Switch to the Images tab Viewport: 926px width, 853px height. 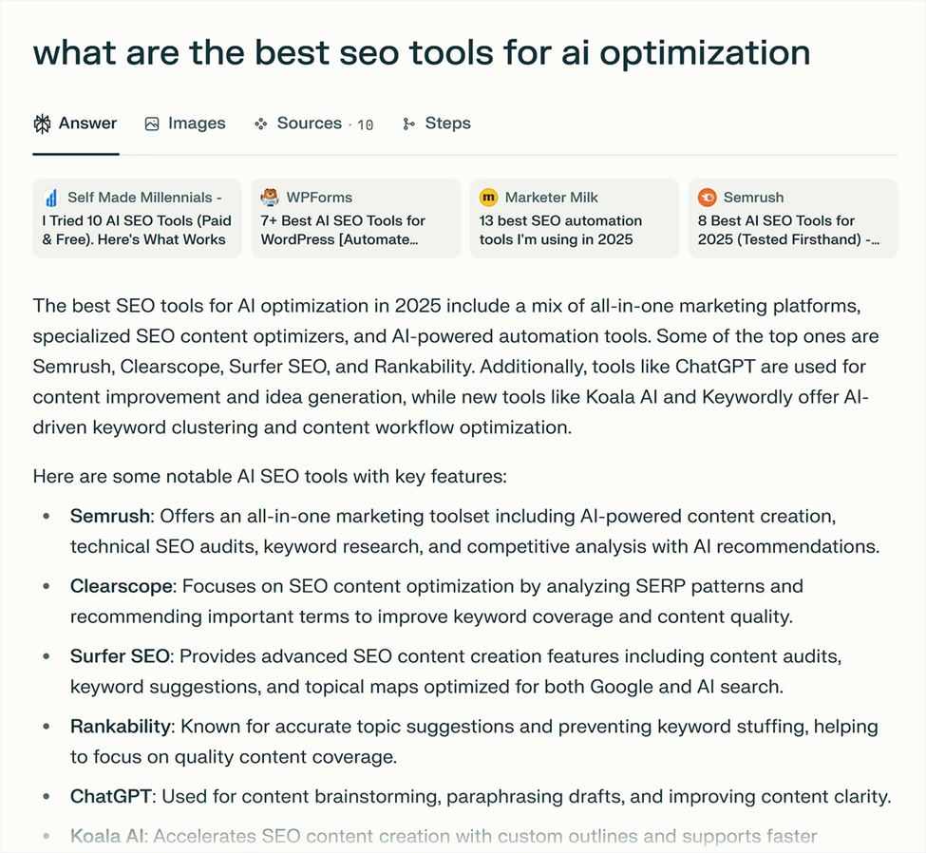pyautogui.click(x=197, y=123)
